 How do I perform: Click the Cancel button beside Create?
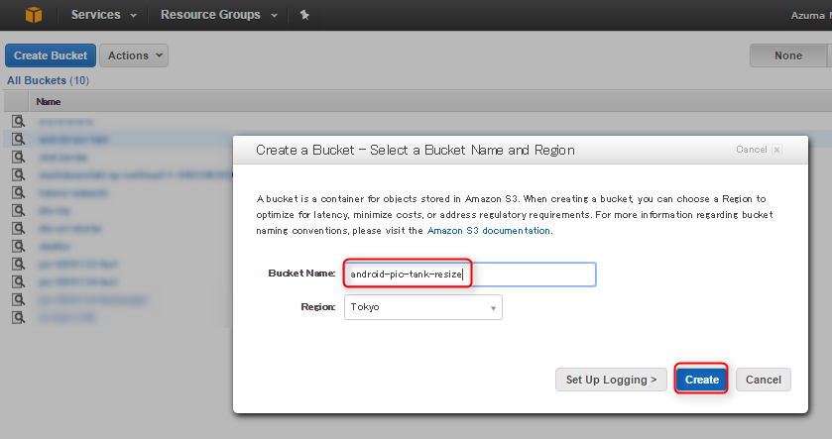click(x=763, y=380)
